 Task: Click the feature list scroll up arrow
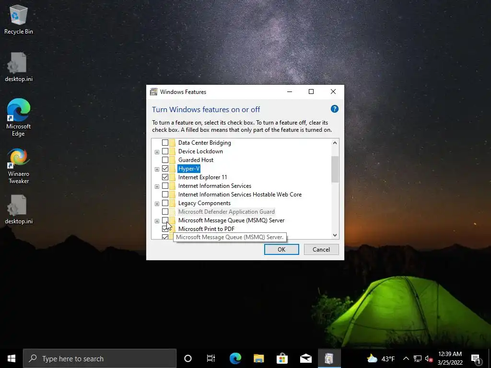335,143
